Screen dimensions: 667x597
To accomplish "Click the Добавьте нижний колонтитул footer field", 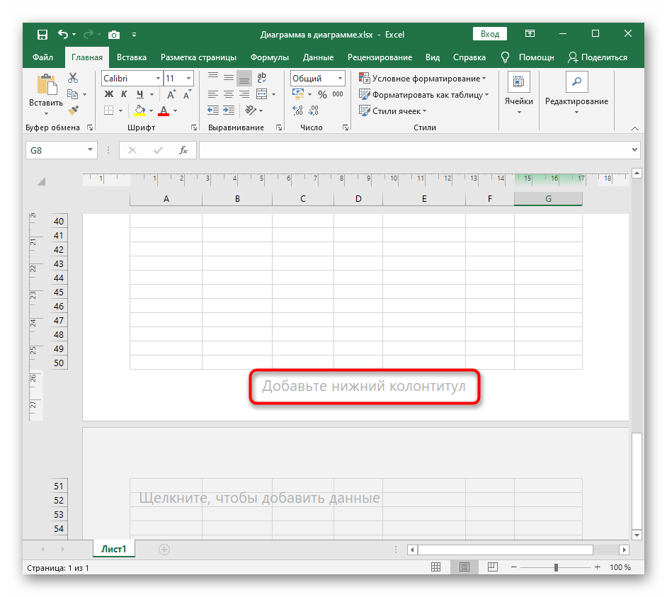I will [364, 387].
